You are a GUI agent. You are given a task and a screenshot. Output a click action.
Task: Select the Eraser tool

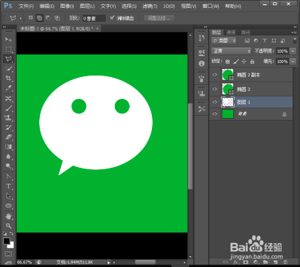coord(8,137)
